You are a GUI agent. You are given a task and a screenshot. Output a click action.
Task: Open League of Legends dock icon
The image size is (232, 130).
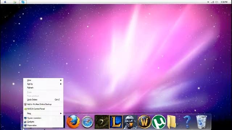coord(116,122)
